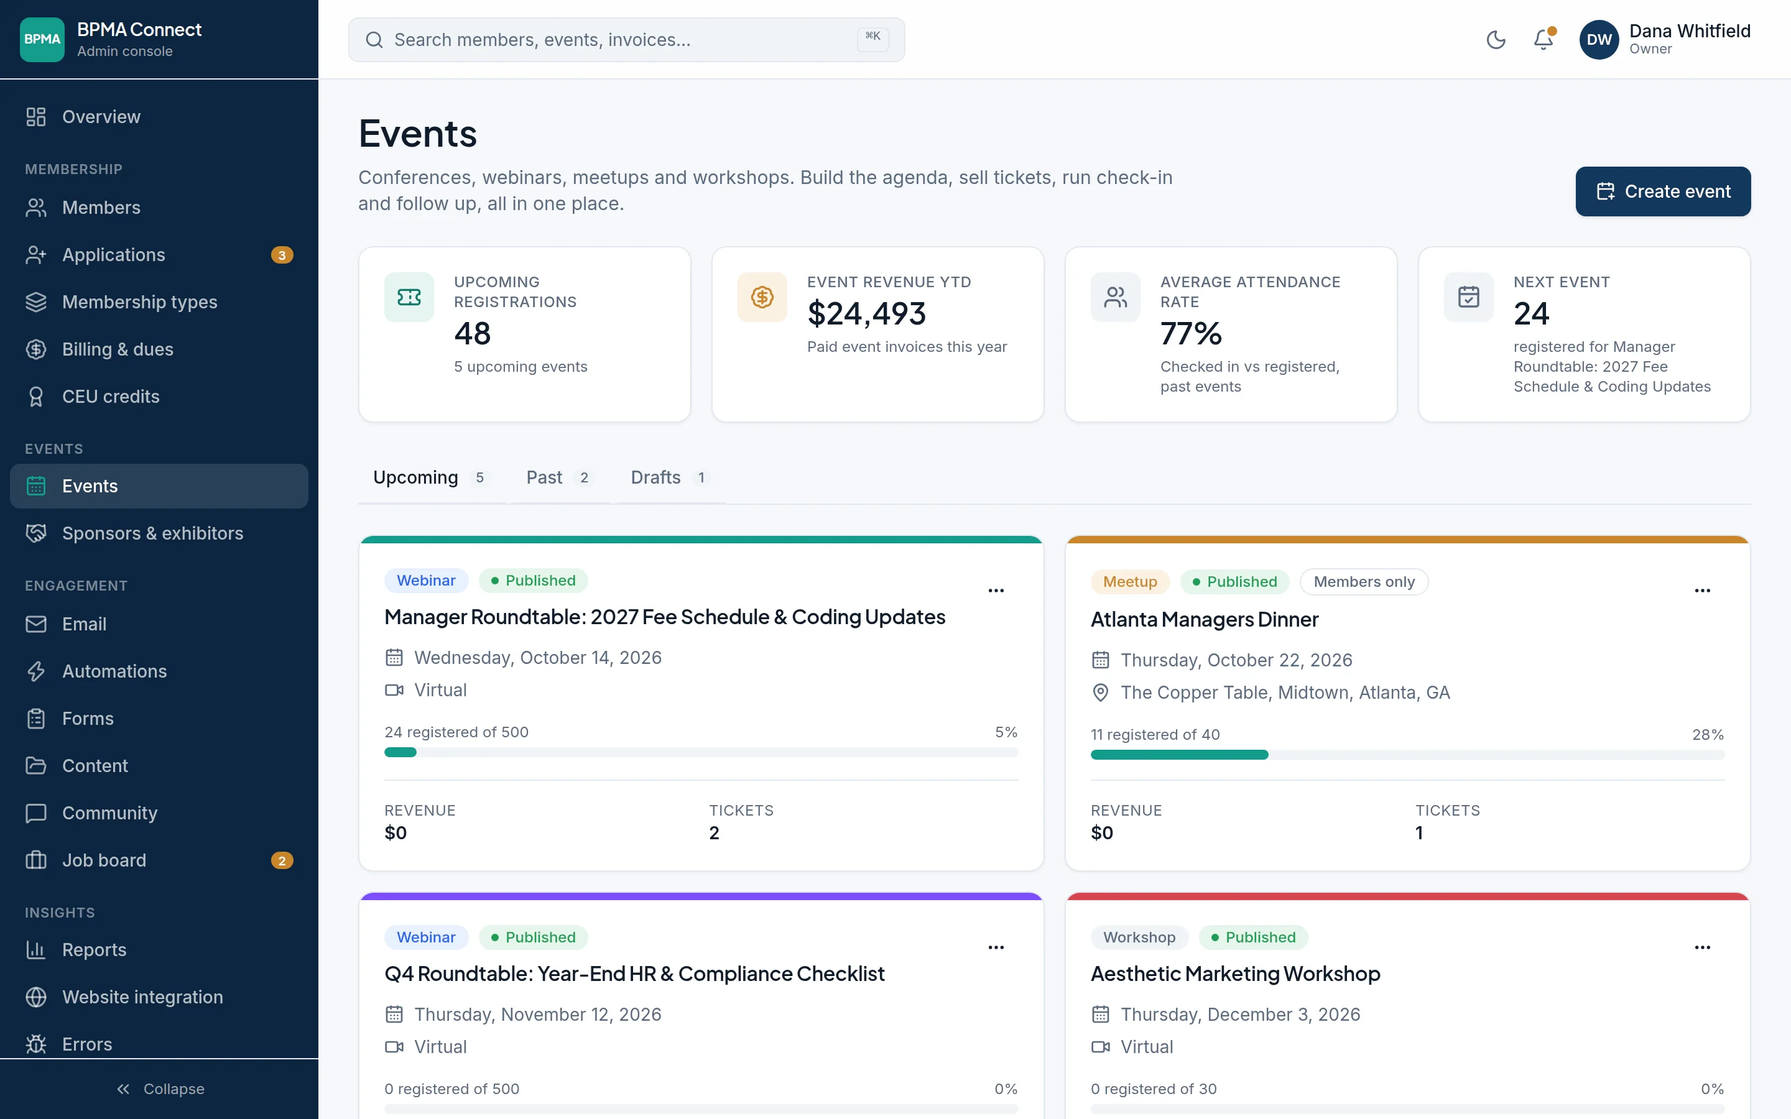Open the Aesthetic Marketing Workshop title
Screen dimensions: 1791x1119
tap(1235, 974)
